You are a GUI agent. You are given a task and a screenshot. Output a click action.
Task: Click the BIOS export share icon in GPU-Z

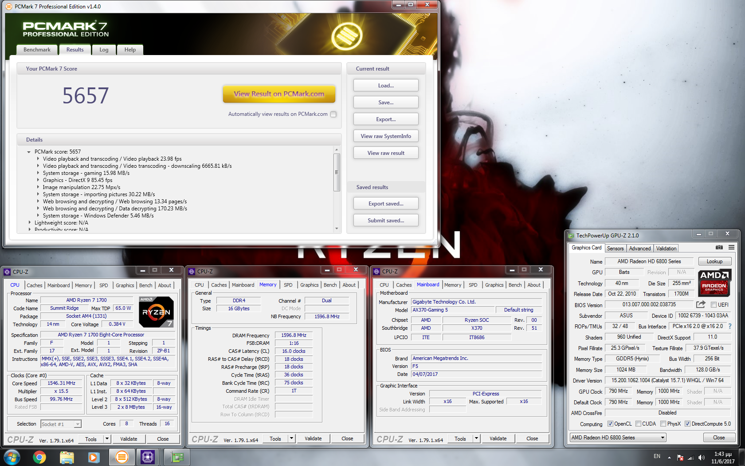click(x=701, y=304)
